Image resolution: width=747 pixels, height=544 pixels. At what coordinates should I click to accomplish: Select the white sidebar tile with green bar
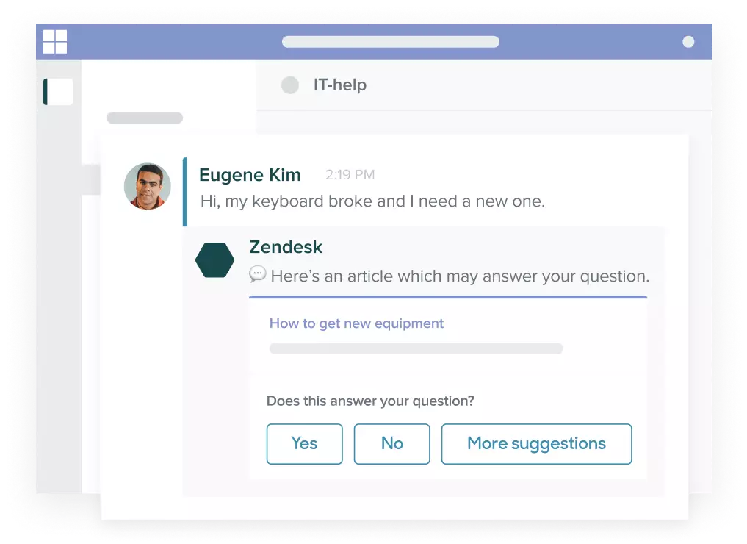coord(58,92)
